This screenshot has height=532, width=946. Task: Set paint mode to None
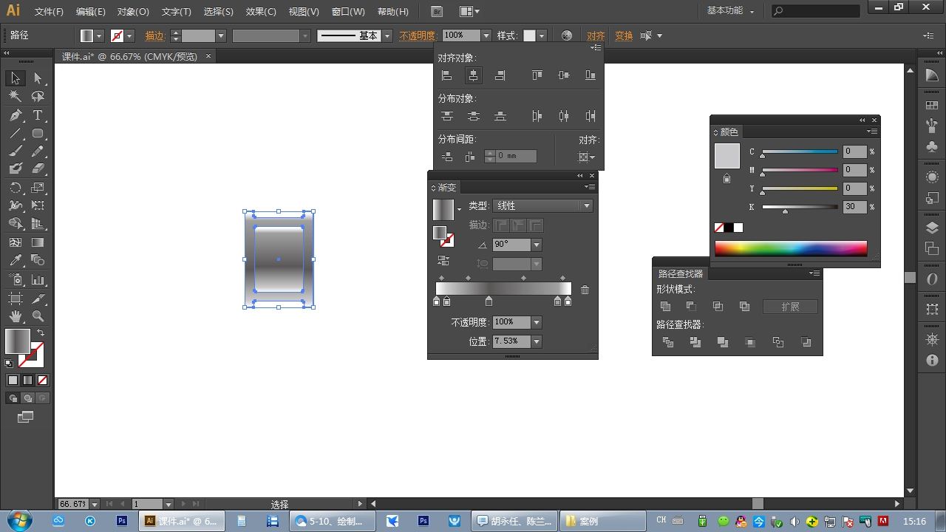(x=42, y=381)
